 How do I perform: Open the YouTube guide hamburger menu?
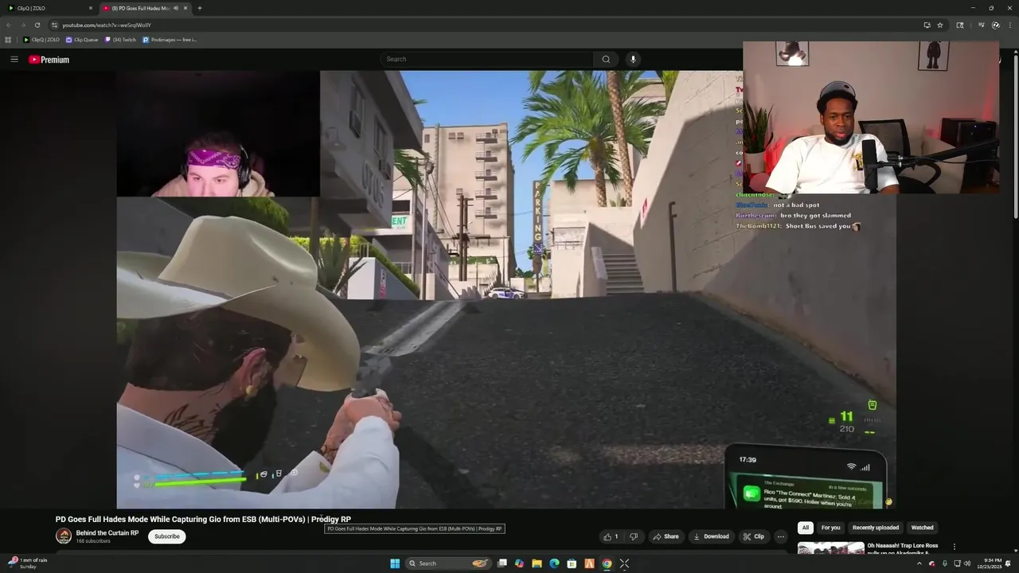(x=14, y=59)
